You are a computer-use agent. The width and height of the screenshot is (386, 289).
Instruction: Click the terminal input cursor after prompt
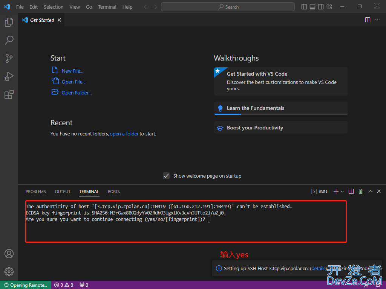click(x=209, y=219)
